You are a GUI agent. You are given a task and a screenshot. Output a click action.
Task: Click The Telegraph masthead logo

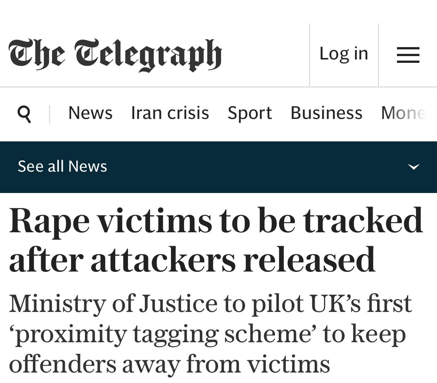pos(115,55)
